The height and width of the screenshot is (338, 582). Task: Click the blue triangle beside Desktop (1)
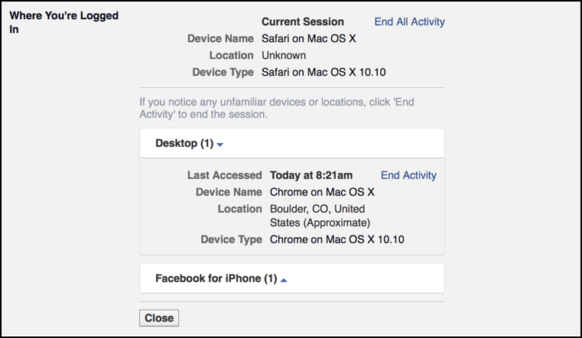tap(219, 145)
